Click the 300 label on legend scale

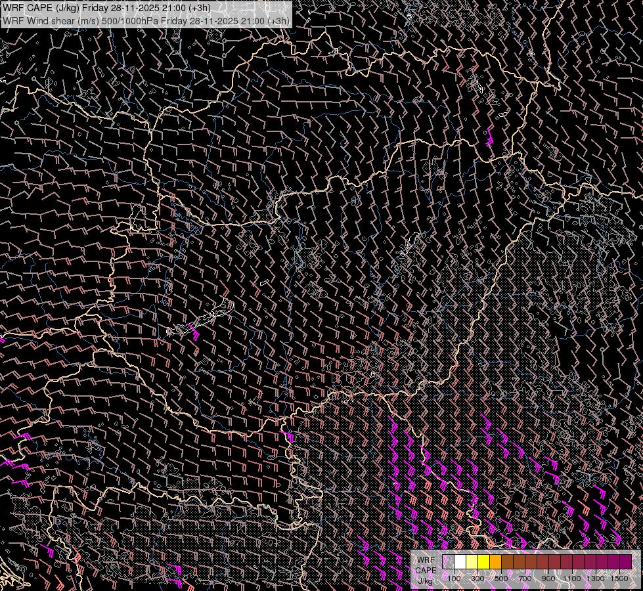(x=477, y=579)
